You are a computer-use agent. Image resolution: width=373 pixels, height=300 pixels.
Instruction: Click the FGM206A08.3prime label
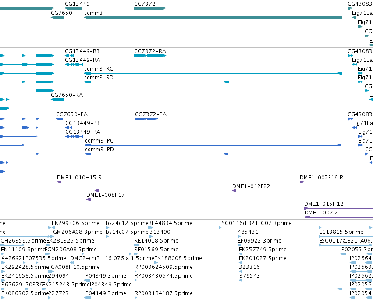click(76, 232)
